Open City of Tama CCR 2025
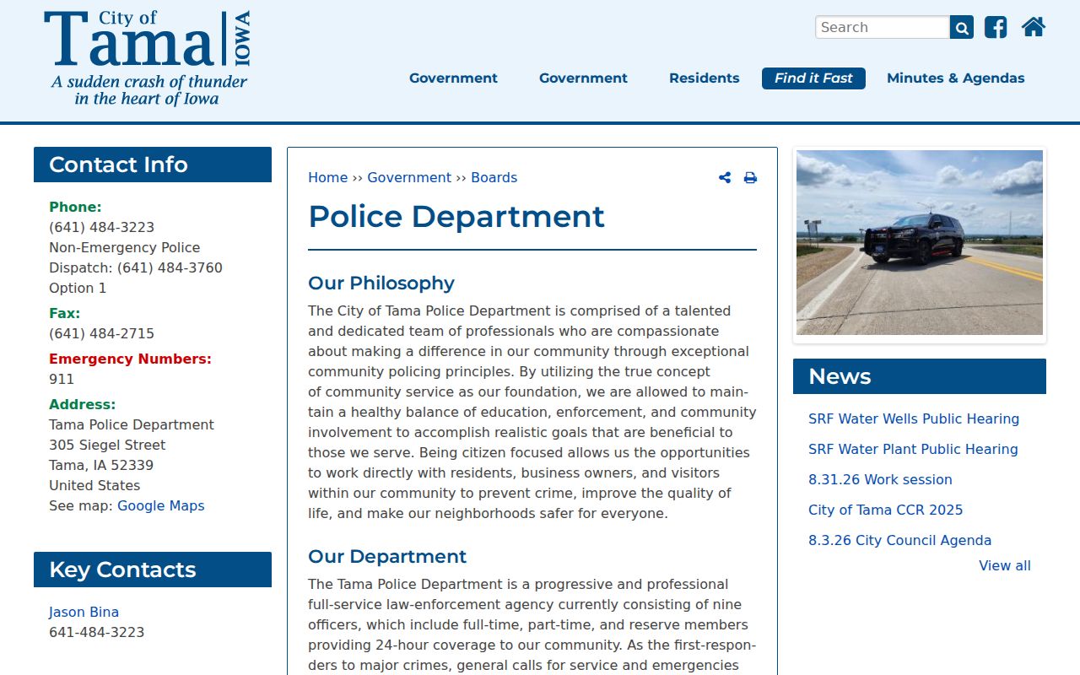 point(885,510)
